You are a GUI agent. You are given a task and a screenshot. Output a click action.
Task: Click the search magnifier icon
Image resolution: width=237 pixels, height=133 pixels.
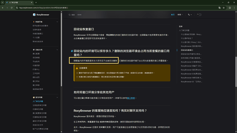click(x=69, y=15)
